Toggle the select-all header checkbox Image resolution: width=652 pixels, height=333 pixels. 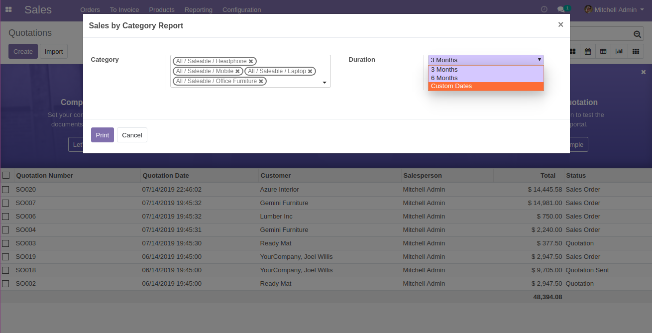[6, 175]
